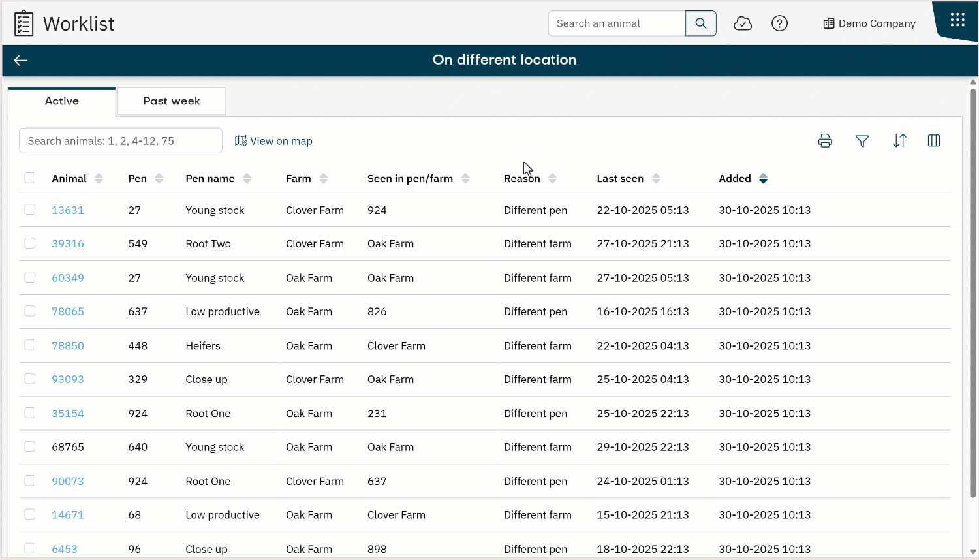Open the filter funnel icon
979x560 pixels.
[x=862, y=141]
